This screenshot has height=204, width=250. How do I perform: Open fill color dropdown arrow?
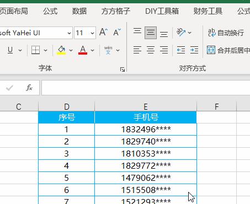(x=71, y=50)
